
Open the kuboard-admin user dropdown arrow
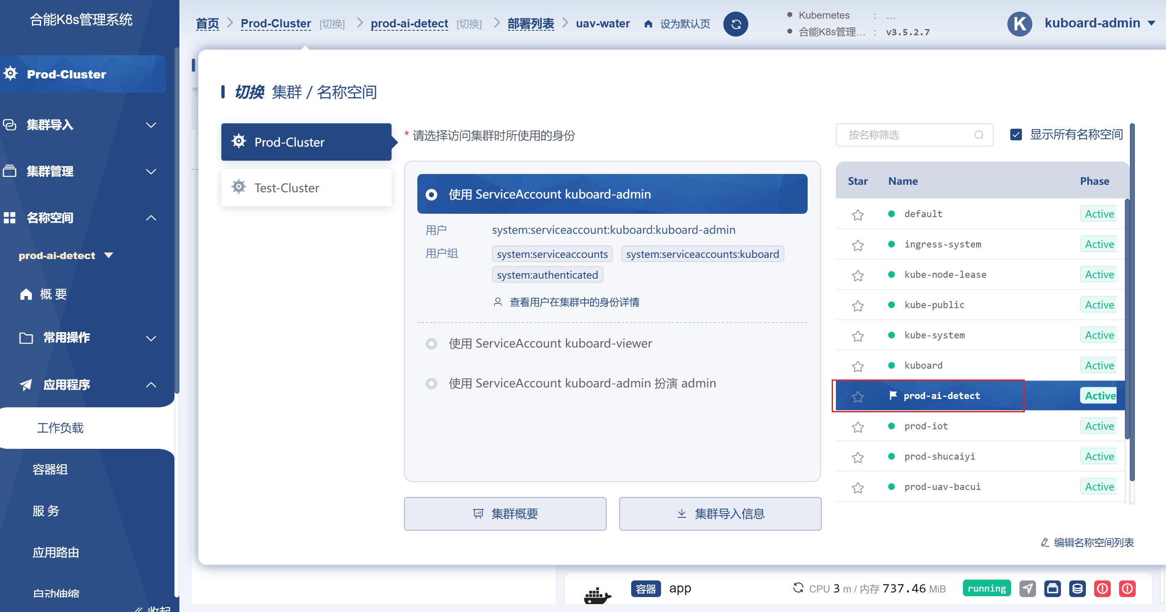point(1151,24)
